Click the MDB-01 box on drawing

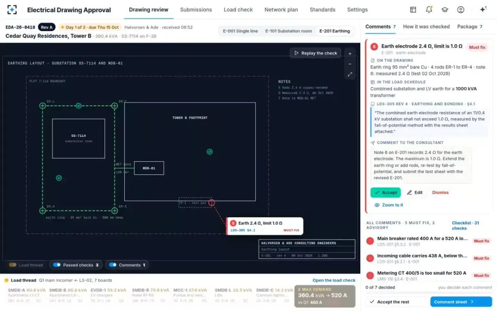[149, 168]
